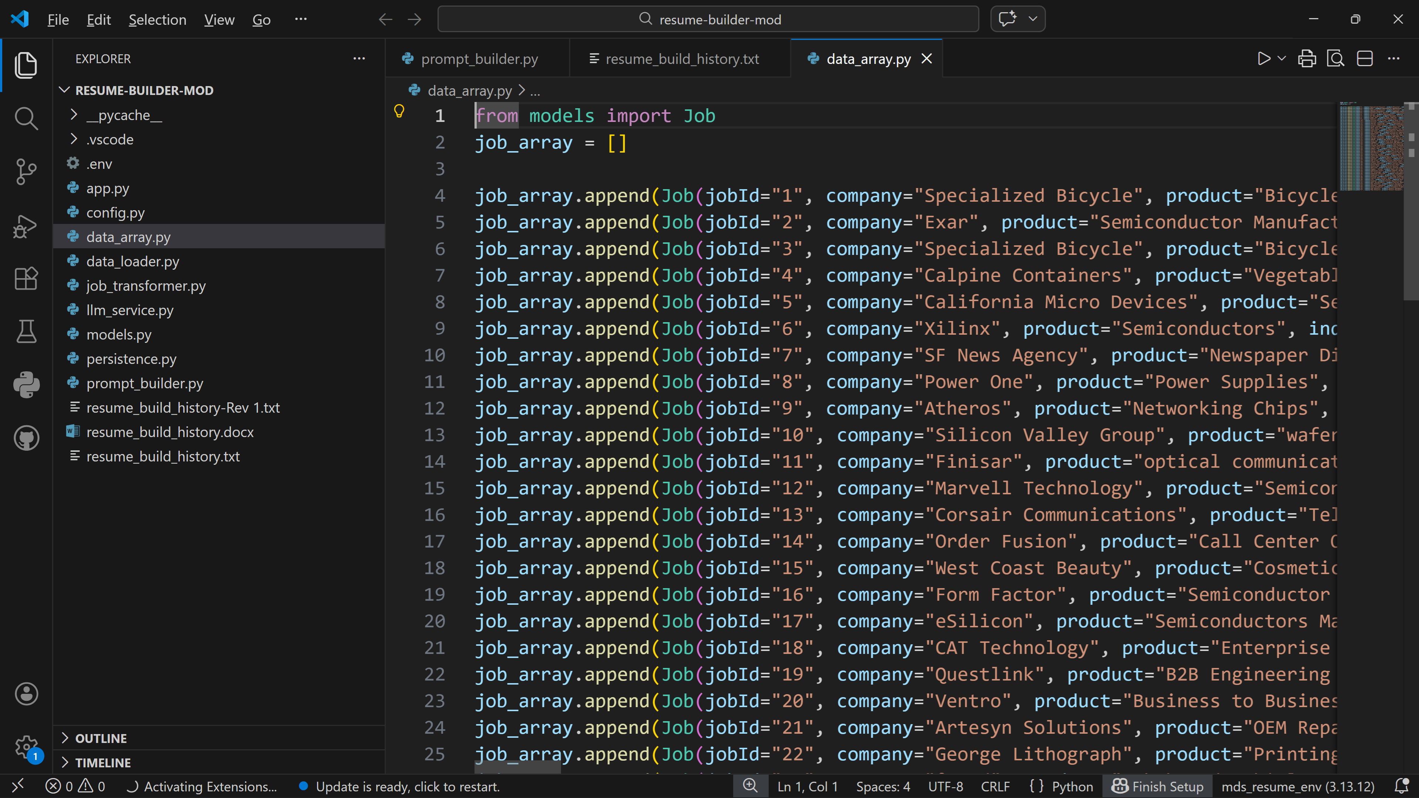Click the minimap code overview
Screen dimensions: 1419x798
point(1371,147)
